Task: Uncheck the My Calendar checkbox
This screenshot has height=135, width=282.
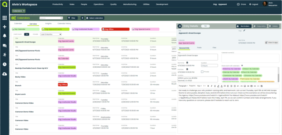Action: [14, 29]
